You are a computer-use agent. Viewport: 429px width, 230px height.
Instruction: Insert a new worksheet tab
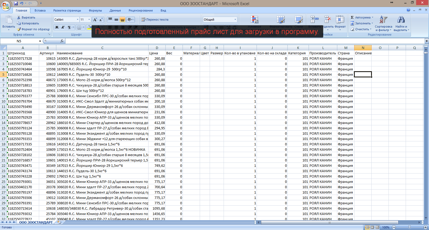click(x=59, y=223)
